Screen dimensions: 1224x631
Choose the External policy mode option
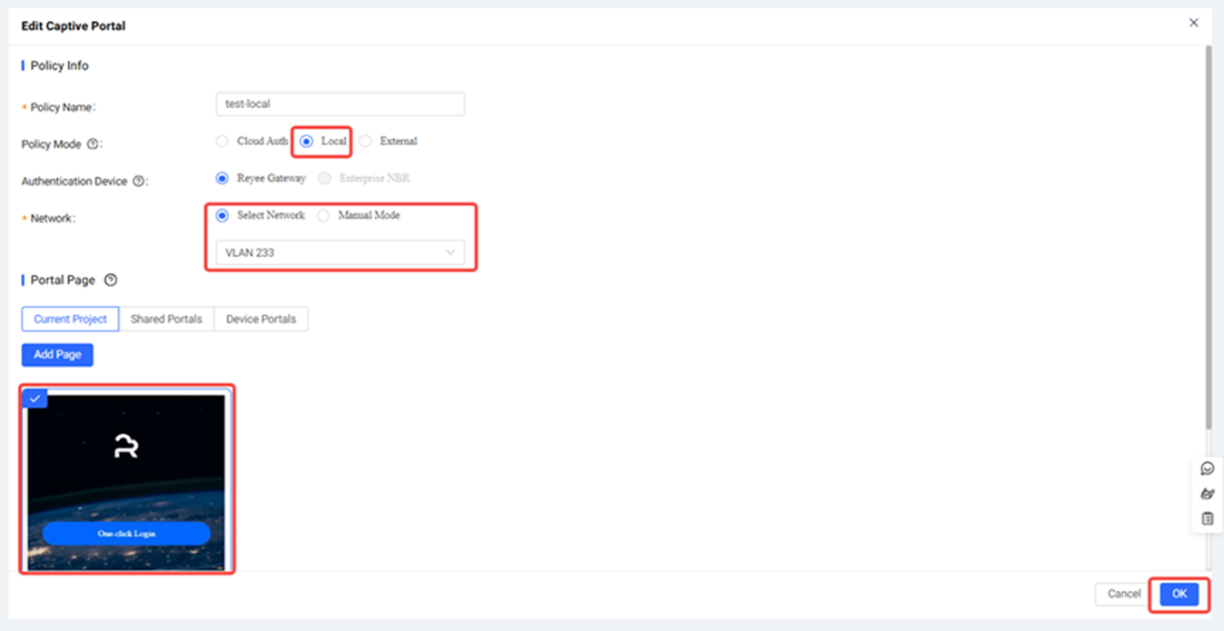pos(365,142)
